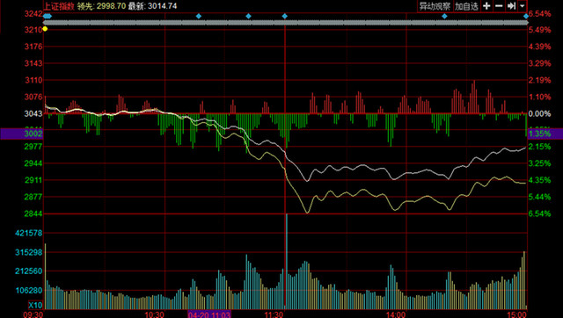Screen dimensions: 563x318
Task: Click the tallest volume spike at 11:30
Action: pyautogui.click(x=287, y=261)
